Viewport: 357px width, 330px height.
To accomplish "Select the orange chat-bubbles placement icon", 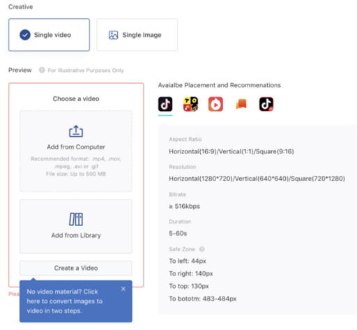I will (x=241, y=104).
